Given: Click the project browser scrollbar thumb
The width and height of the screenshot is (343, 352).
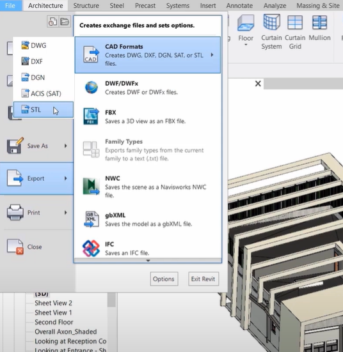Looking at the screenshot, I should pyautogui.click(x=111, y=300).
